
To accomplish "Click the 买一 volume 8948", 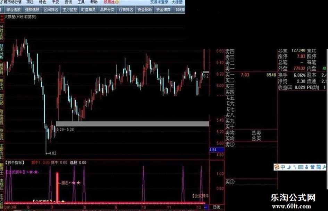I will point(271,75).
